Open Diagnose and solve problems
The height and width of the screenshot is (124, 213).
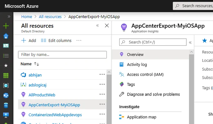pos(153,94)
